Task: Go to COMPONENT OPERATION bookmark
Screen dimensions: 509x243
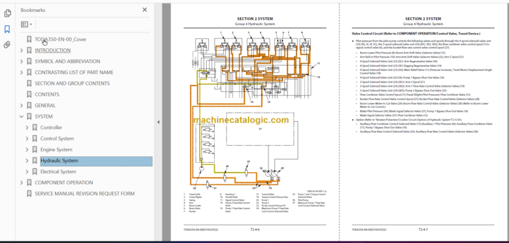Action: click(x=64, y=183)
